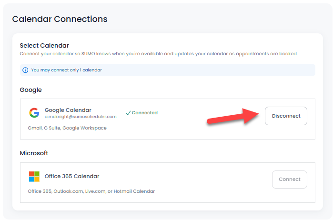Click the Microsoft section heading
Viewport: 333px width, 220px height.
click(x=34, y=153)
